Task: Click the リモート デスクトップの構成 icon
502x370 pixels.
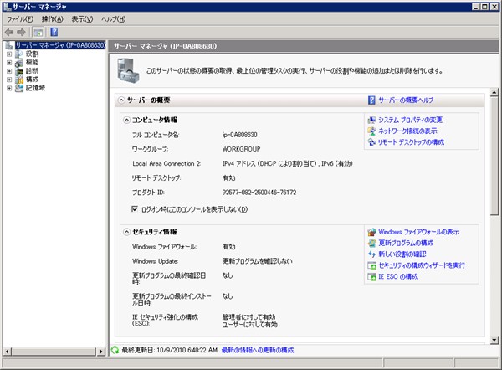Action: pos(371,142)
